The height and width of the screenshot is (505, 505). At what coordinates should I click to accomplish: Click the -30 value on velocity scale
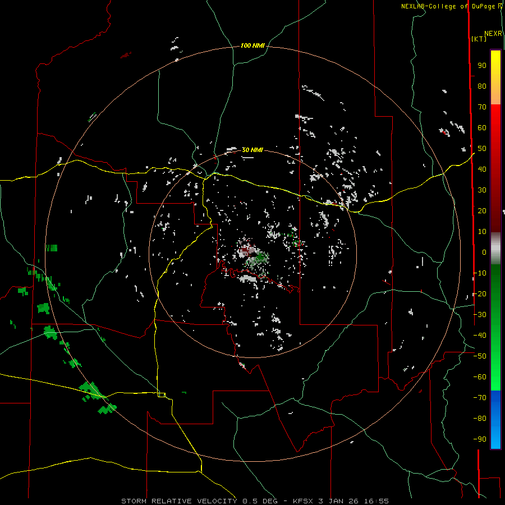480,315
